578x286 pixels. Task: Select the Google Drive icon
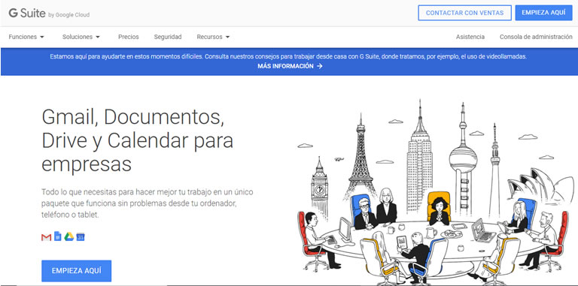pyautogui.click(x=69, y=237)
